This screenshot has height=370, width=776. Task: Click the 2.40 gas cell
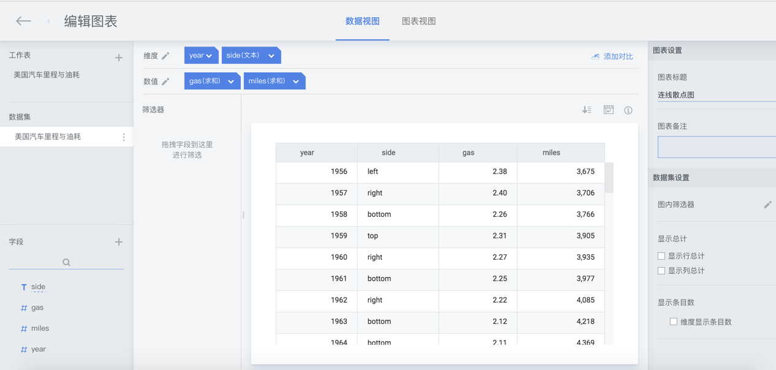(x=478, y=193)
